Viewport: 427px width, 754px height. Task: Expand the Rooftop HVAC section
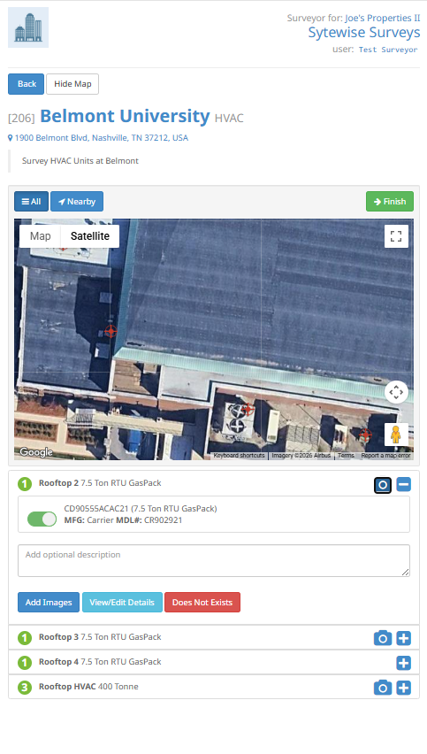pos(403,688)
